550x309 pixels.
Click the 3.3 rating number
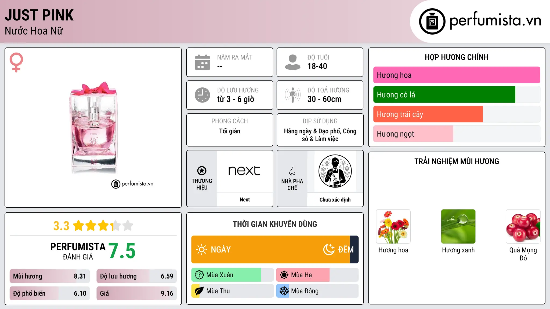61,226
